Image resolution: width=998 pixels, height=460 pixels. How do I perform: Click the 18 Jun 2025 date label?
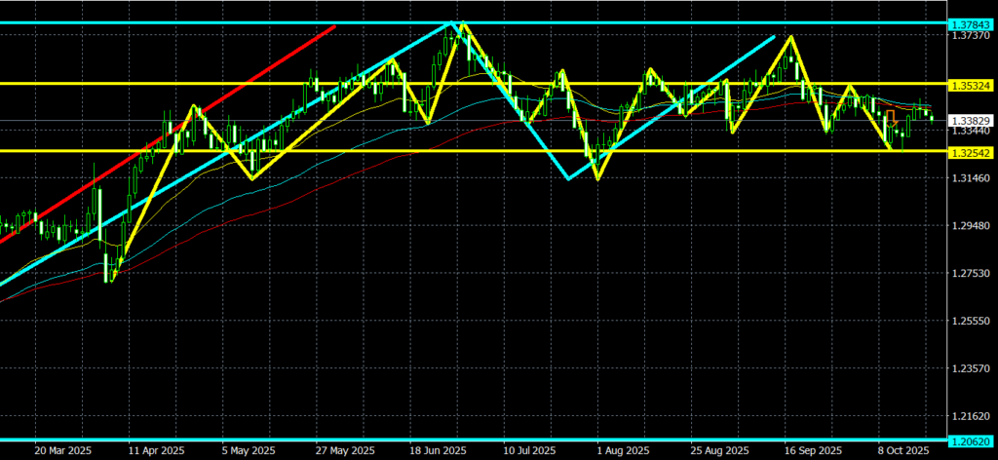pyautogui.click(x=438, y=451)
